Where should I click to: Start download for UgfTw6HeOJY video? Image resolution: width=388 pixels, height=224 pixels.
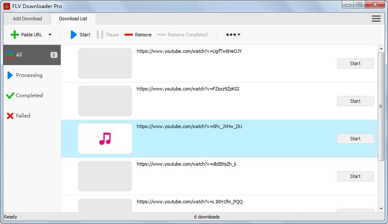[x=356, y=63]
